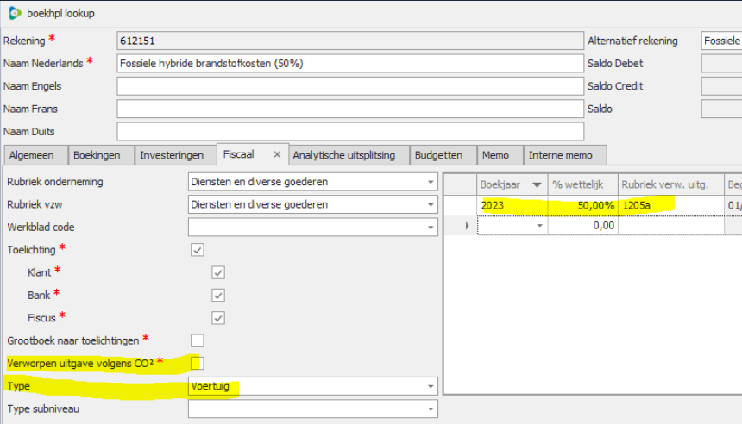Uncheck the Klant checkbox
The height and width of the screenshot is (424, 742).
[218, 272]
